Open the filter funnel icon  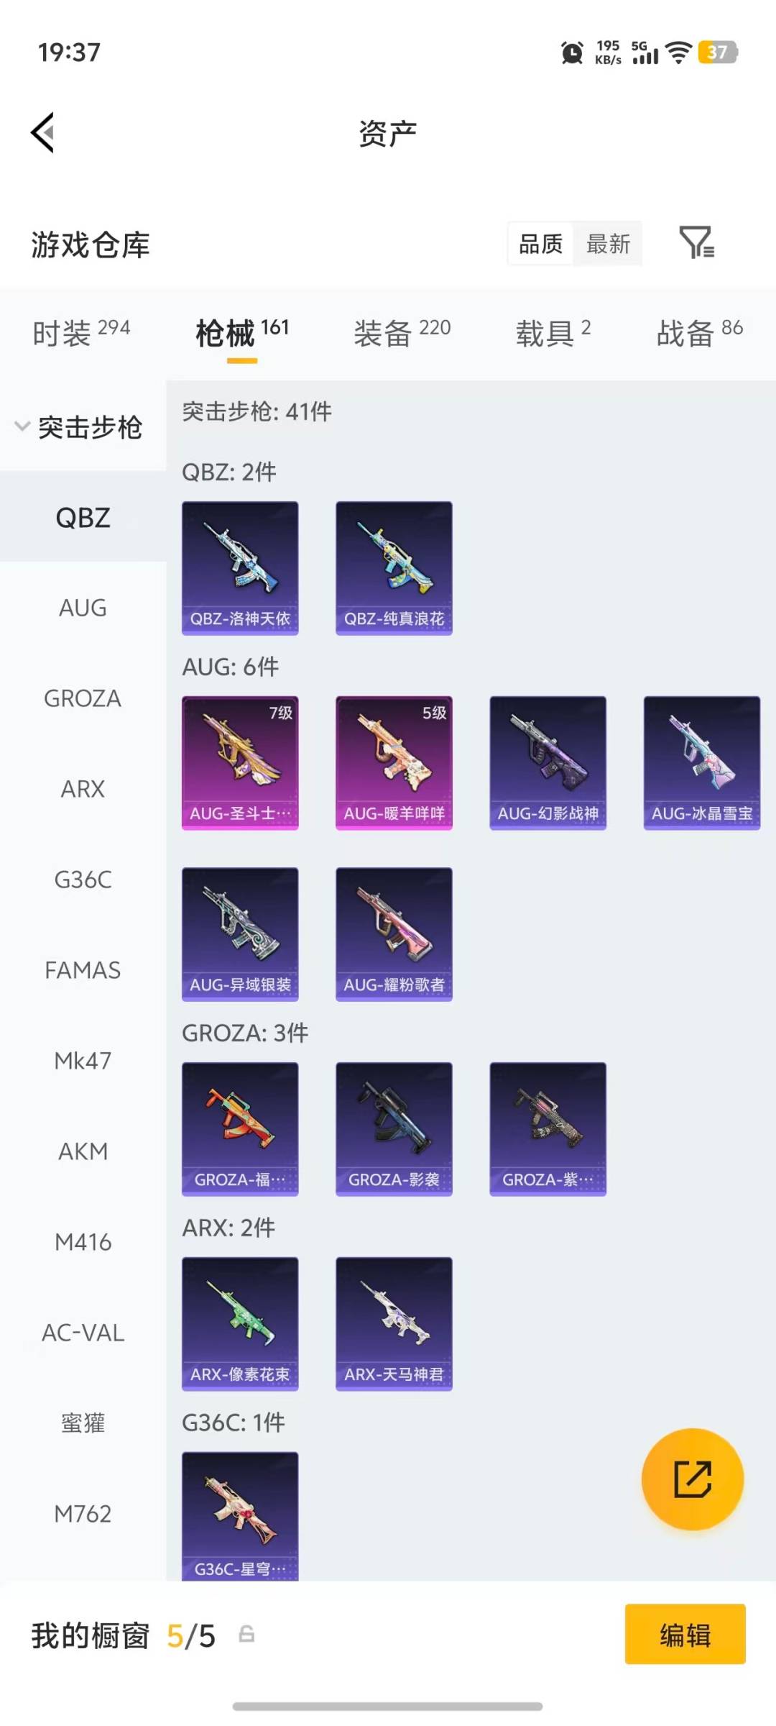[x=696, y=243]
